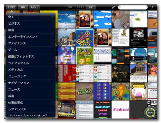Pick 写真 category

tap(31, 96)
